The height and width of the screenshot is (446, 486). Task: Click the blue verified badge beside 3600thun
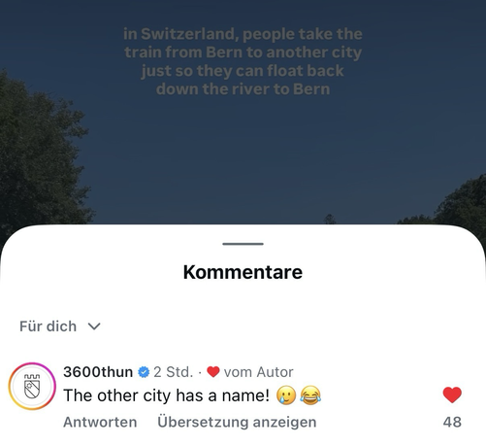pyautogui.click(x=144, y=372)
